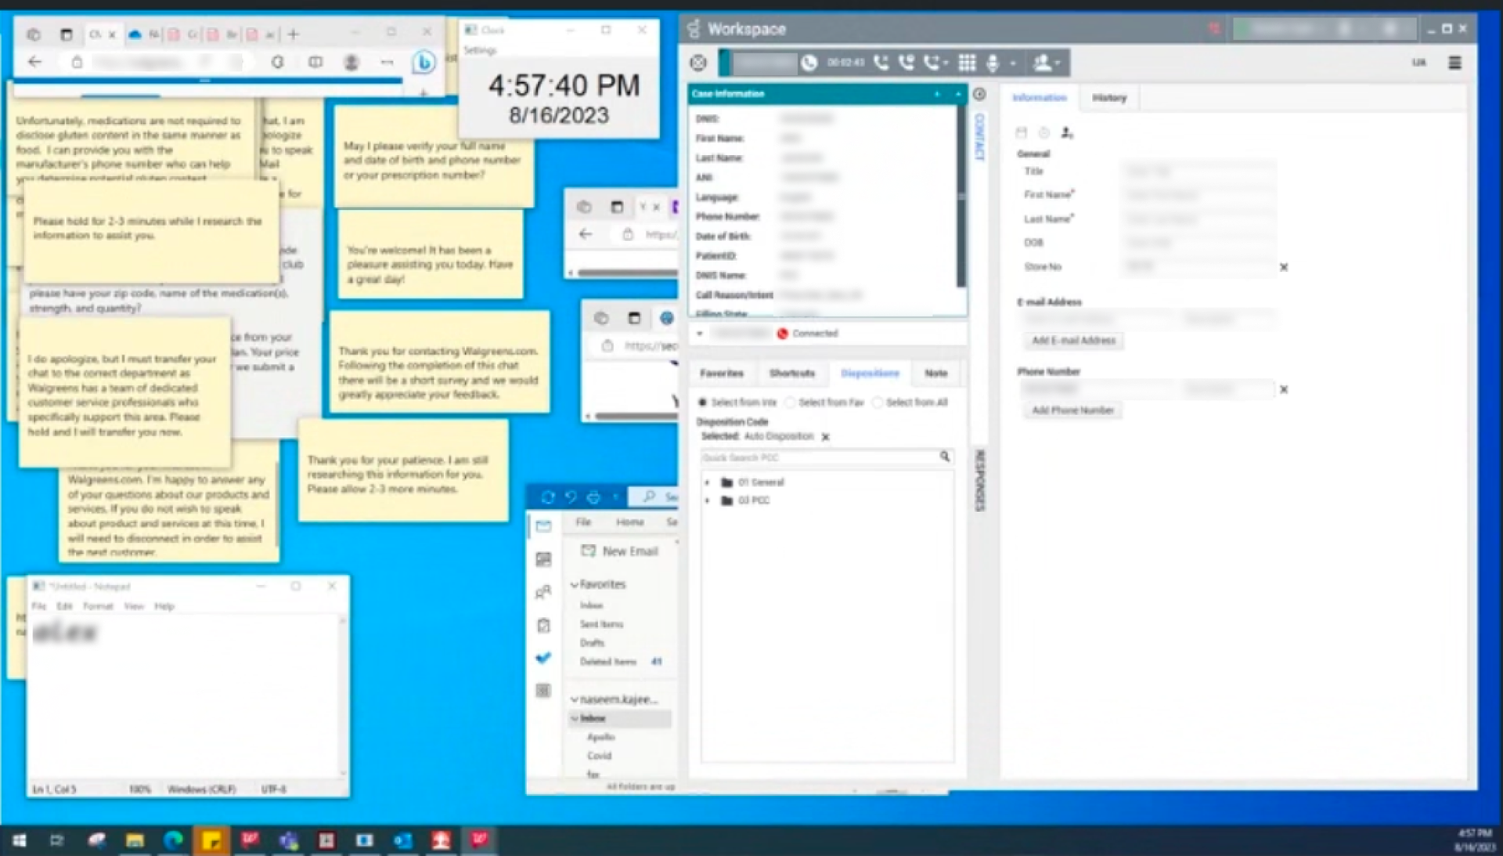
Task: Collapse the naseem.kajee account folder tree
Action: point(575,699)
